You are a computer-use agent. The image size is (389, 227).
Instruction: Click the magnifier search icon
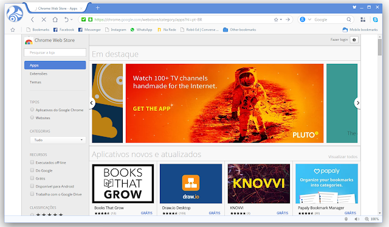[x=349, y=19]
